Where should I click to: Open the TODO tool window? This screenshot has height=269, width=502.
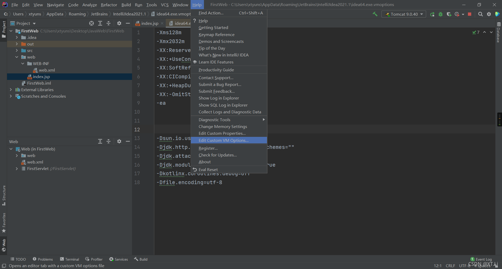tap(18, 259)
